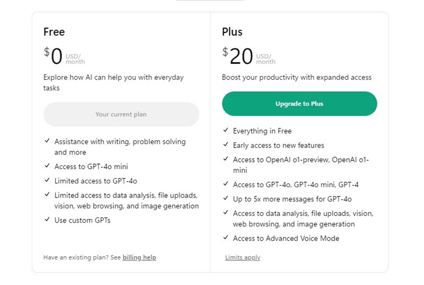
Task: Click checkmark beside Early access to new features
Action: (226, 144)
